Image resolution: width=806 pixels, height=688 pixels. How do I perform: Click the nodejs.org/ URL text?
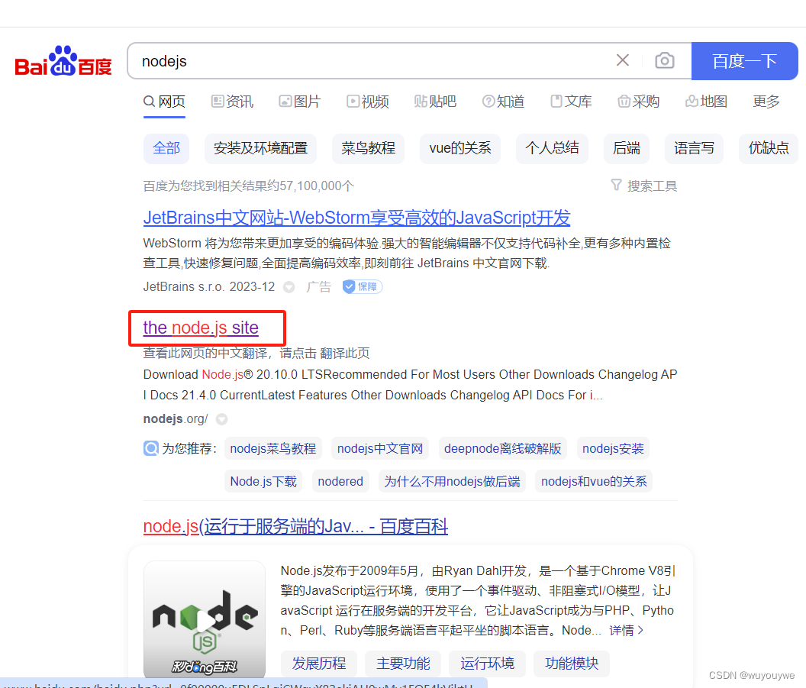[176, 419]
